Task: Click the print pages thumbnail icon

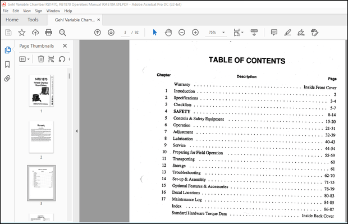Action: (x=51, y=59)
